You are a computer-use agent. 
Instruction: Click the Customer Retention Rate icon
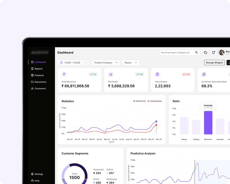coord(204,74)
